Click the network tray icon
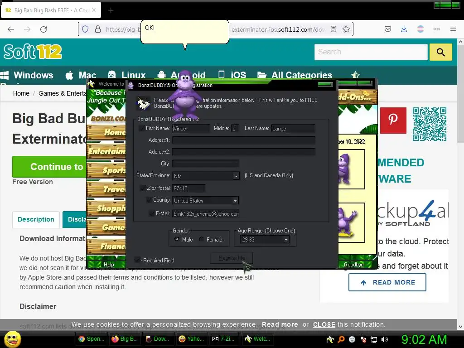Image resolution: width=464 pixels, height=348 pixels. tap(374, 339)
